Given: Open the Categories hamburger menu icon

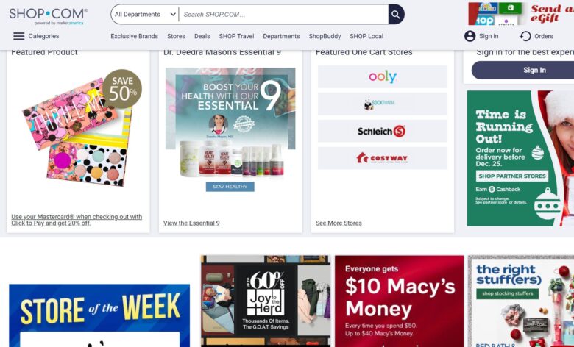Looking at the screenshot, I should (18, 36).
